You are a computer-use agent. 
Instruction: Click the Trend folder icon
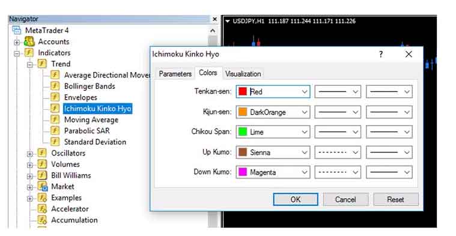point(42,64)
